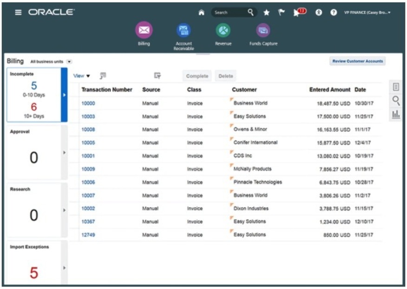407x289 pixels.
Task: Open transaction number 12749
Action: [88, 235]
